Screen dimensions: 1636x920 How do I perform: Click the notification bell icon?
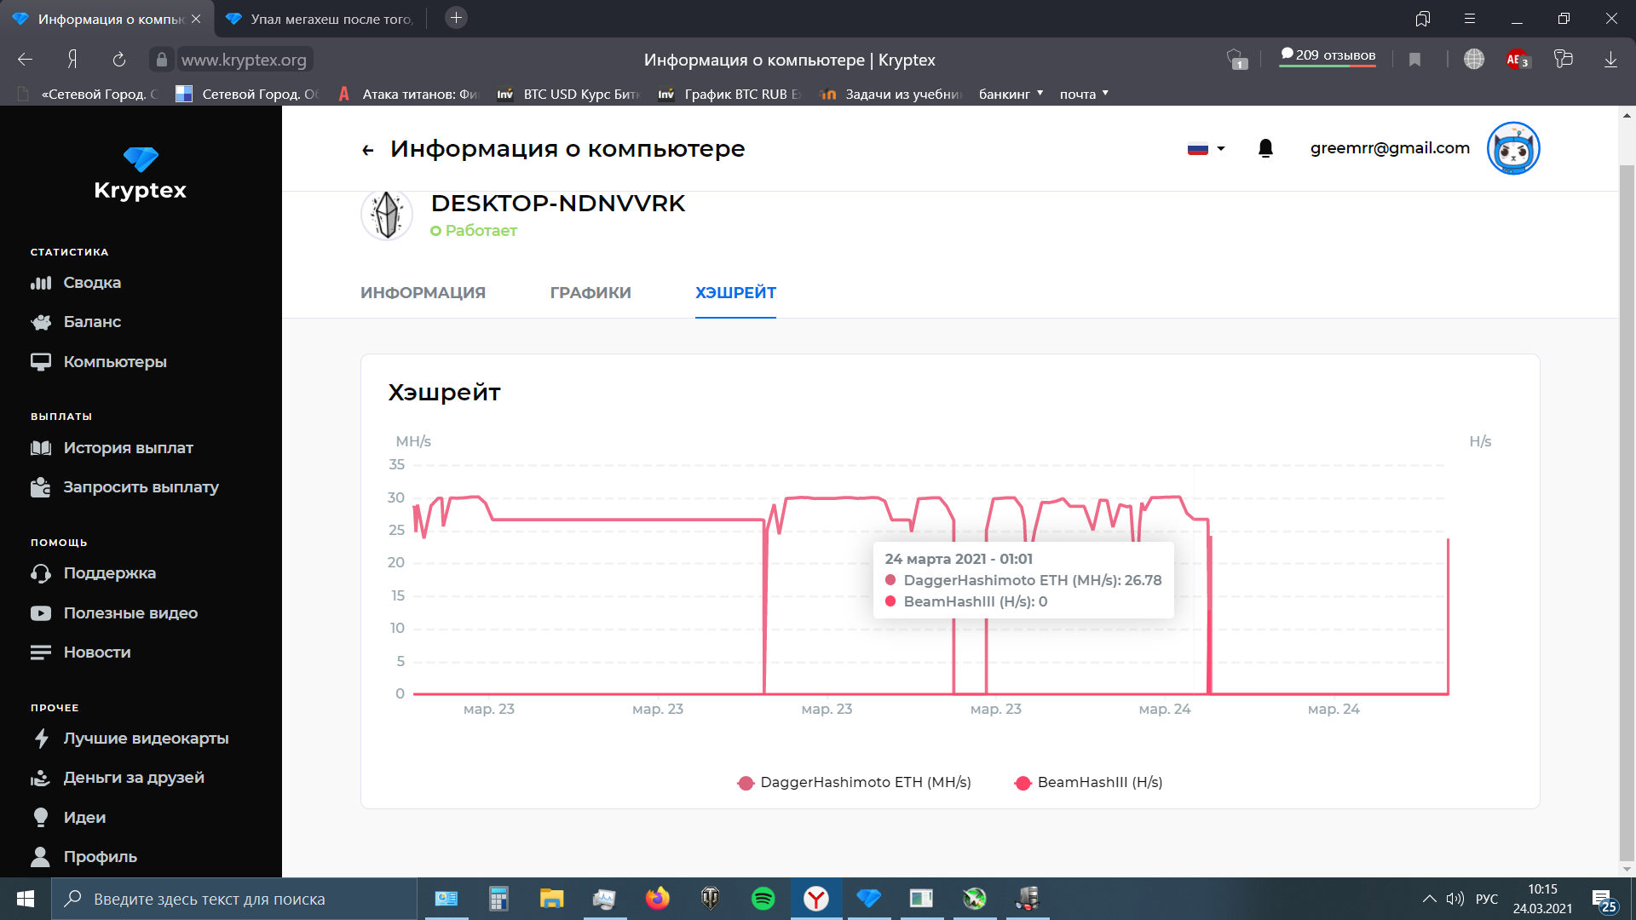click(x=1265, y=148)
